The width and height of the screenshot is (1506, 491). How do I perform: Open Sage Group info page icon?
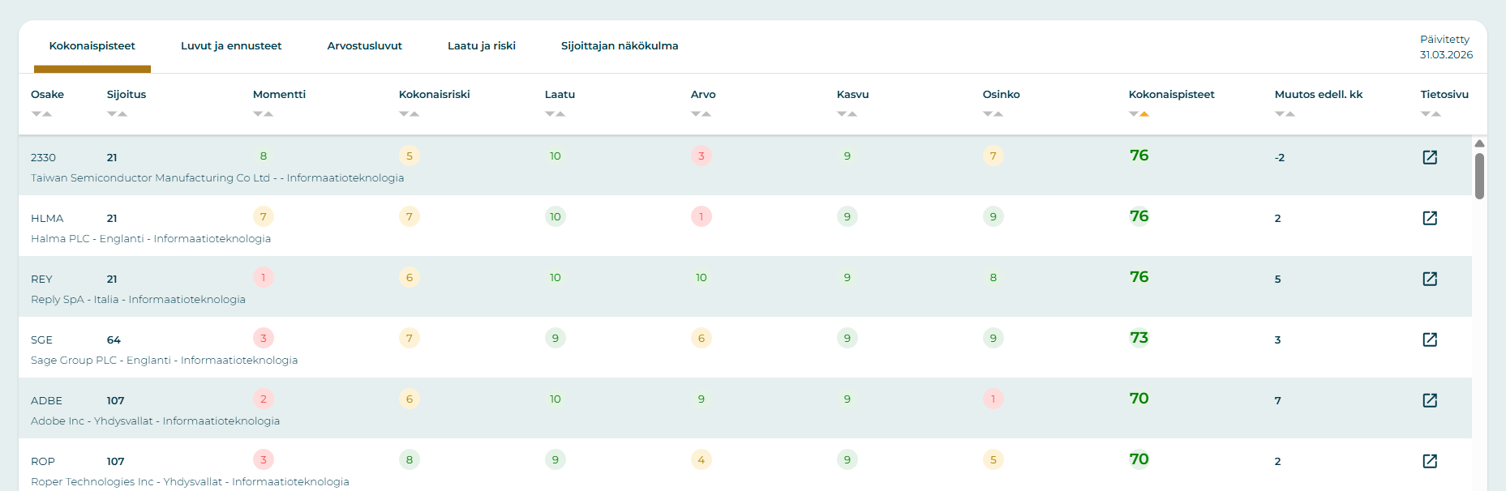1430,339
